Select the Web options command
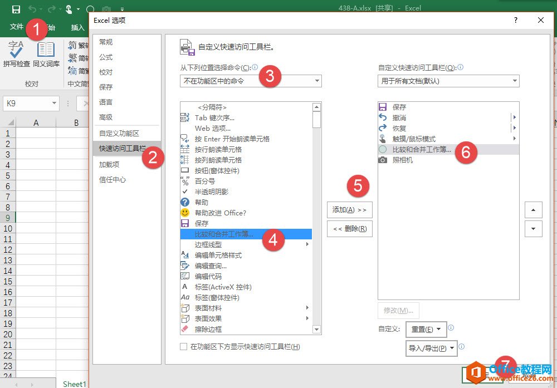557x388 pixels. click(x=212, y=128)
